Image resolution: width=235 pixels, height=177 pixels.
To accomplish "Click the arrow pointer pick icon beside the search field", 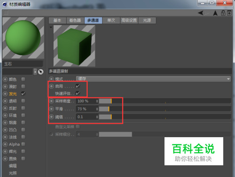I will pyautogui.click(x=41, y=72).
